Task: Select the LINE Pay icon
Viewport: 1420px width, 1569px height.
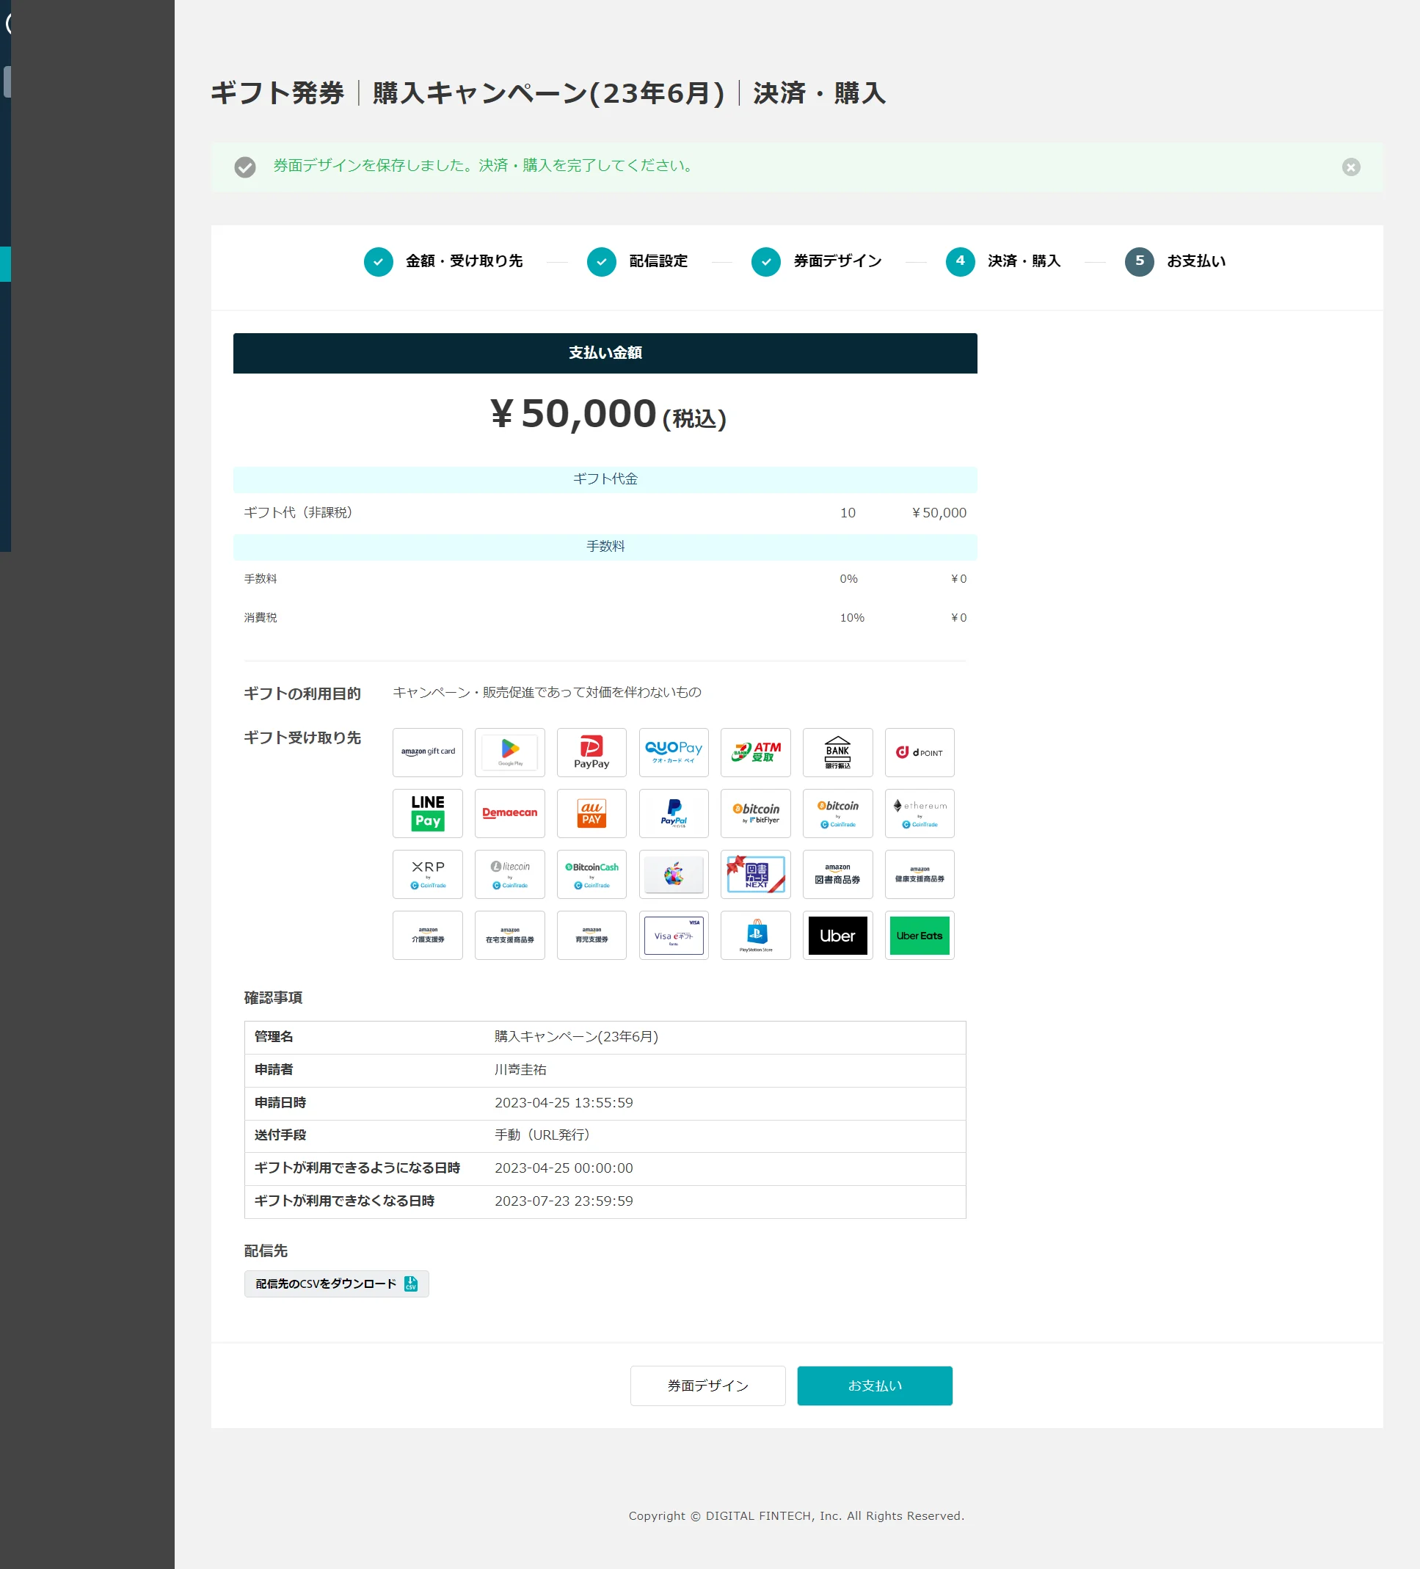Action: (x=427, y=812)
